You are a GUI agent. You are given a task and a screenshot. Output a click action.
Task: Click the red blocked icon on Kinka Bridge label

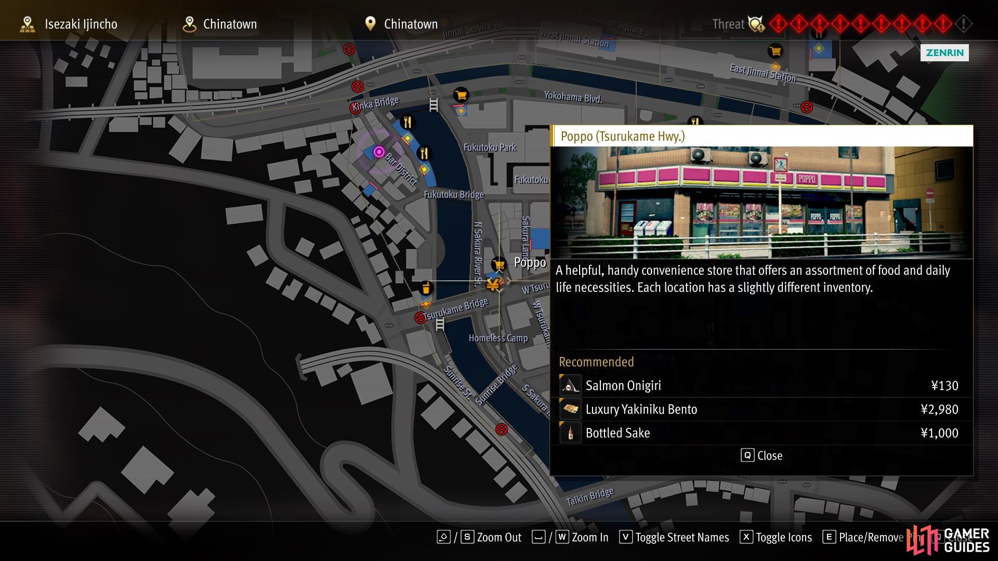pyautogui.click(x=356, y=108)
